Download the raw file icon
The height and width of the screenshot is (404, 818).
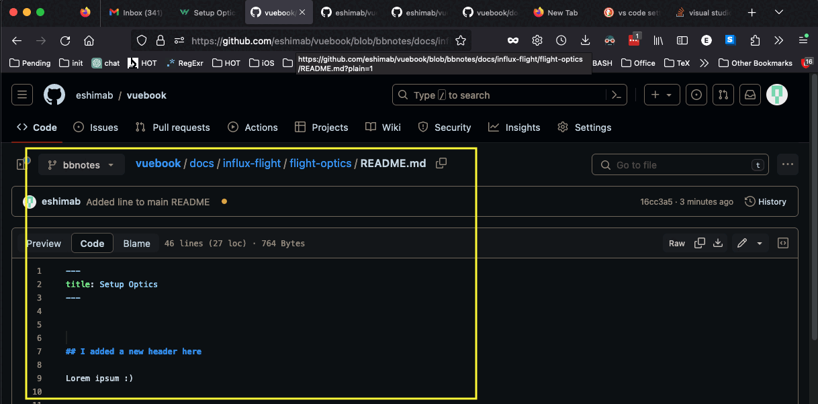pos(718,243)
